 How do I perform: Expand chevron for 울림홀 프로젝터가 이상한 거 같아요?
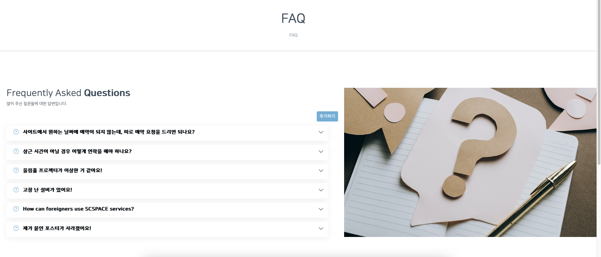tap(321, 171)
